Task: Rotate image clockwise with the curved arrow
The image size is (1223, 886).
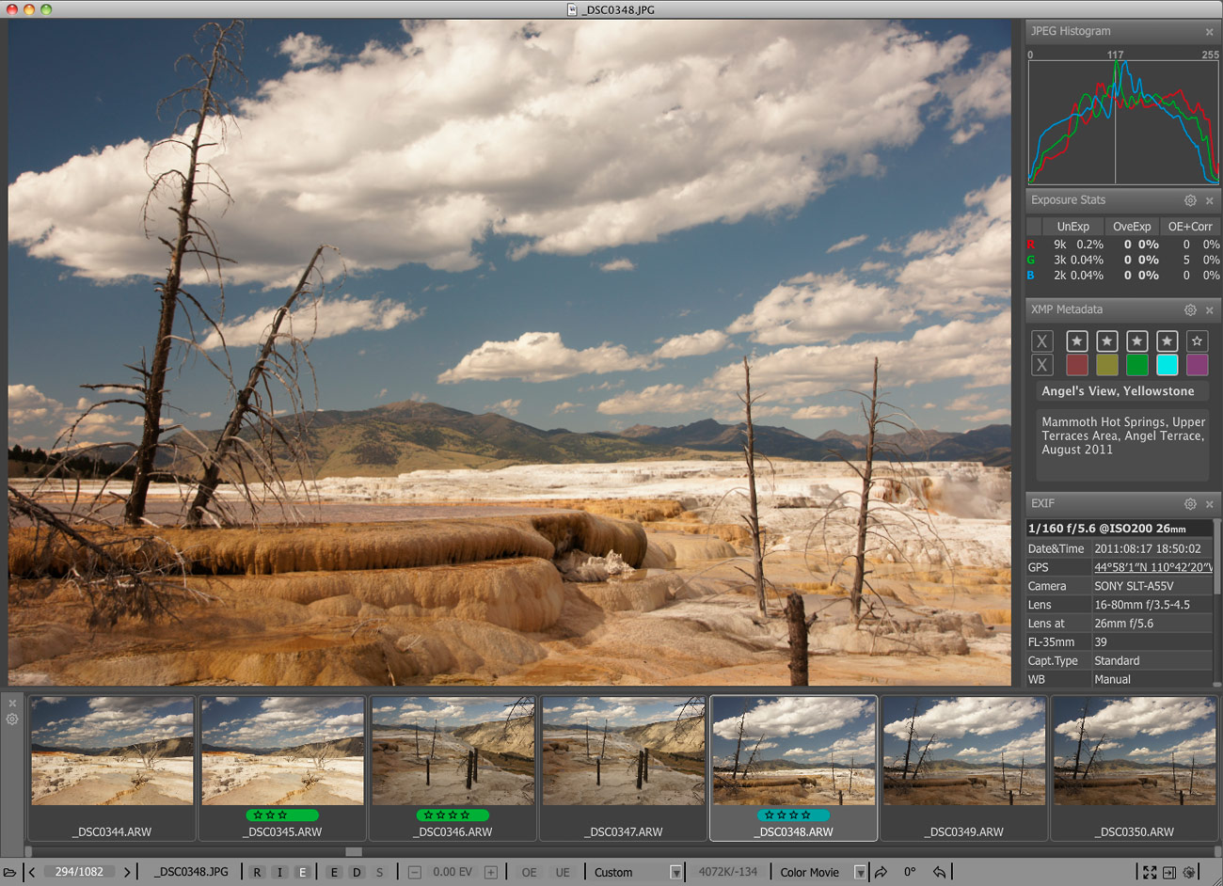Action: coord(882,872)
